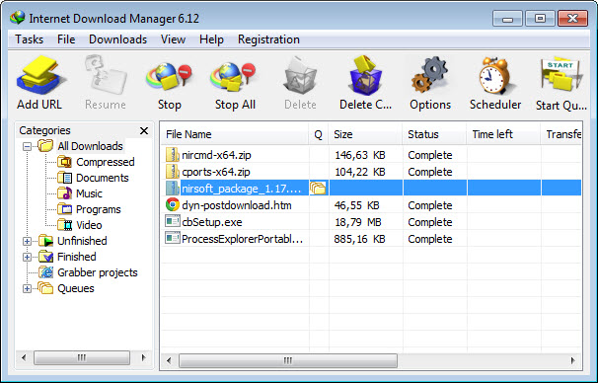
Task: Click the greyed-out Resume toolbar icon
Action: (x=106, y=75)
